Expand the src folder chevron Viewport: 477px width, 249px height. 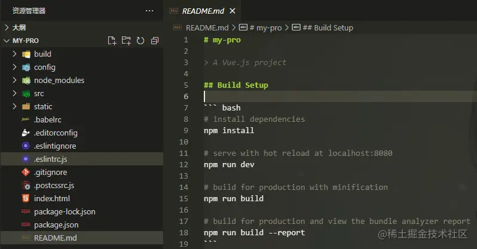point(14,93)
